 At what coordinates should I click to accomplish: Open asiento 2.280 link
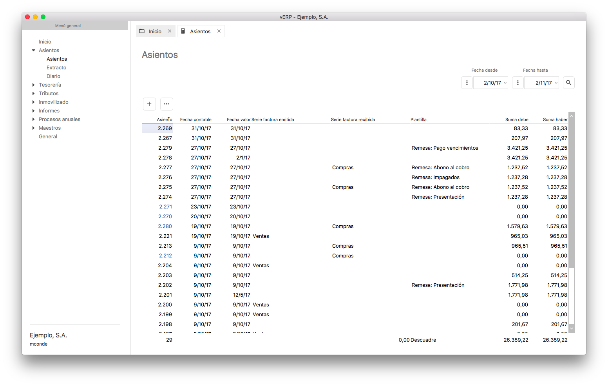click(x=165, y=226)
